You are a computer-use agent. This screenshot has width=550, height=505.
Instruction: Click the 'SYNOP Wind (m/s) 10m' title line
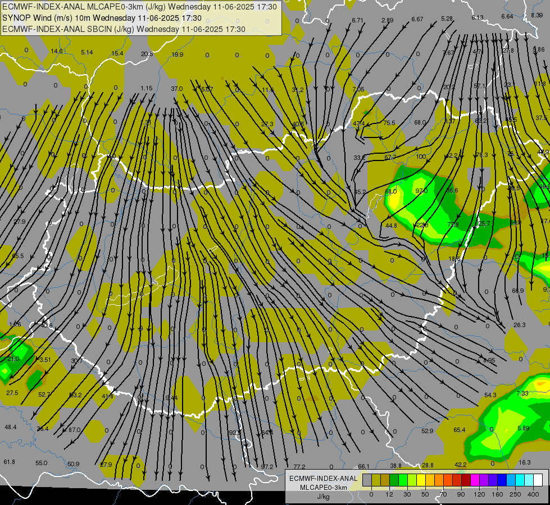click(47, 18)
